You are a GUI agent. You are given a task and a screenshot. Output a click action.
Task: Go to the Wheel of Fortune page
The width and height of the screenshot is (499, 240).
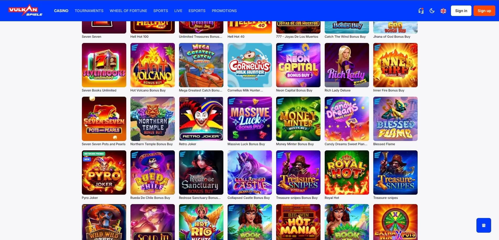(128, 11)
